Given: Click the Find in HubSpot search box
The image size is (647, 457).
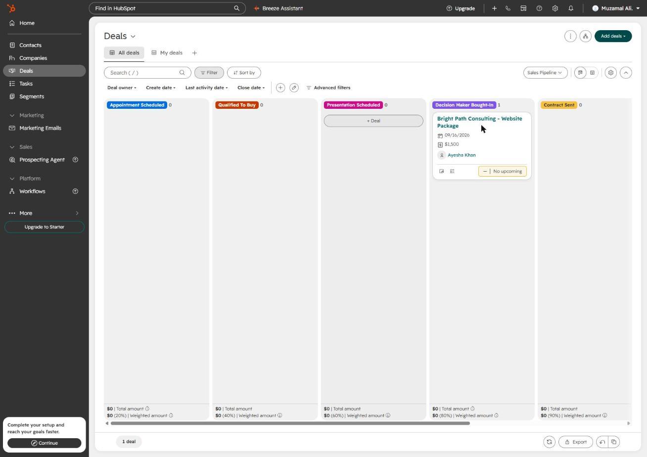Looking at the screenshot, I should (x=167, y=8).
